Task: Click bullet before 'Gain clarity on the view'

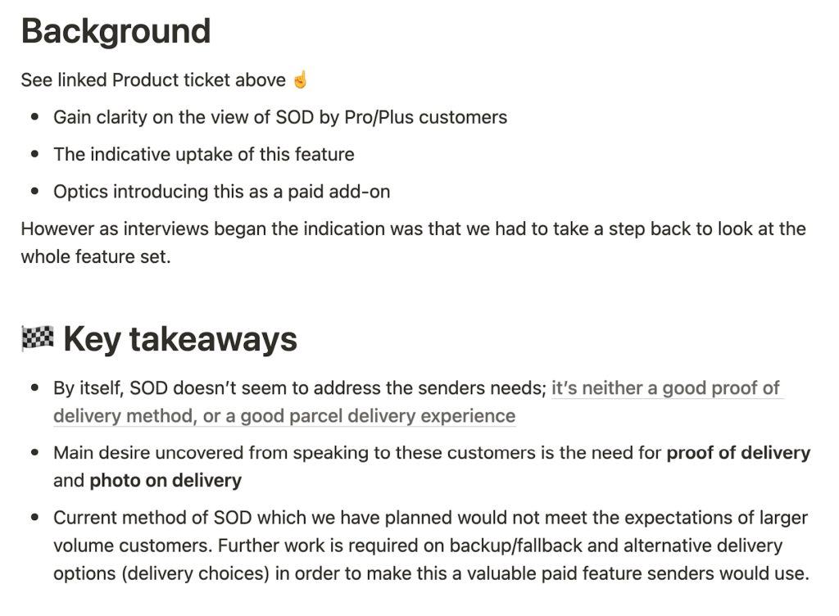Action: pos(34,116)
